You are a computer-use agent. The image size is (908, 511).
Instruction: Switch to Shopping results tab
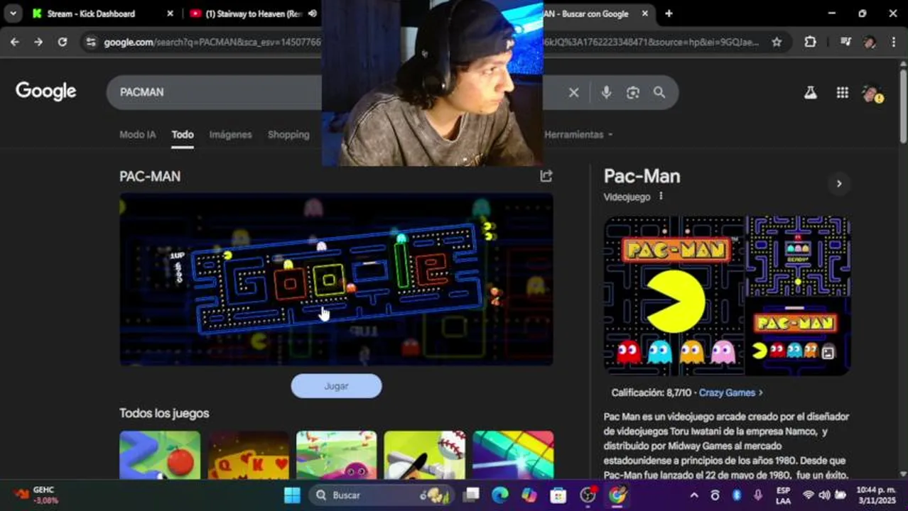[x=288, y=134]
